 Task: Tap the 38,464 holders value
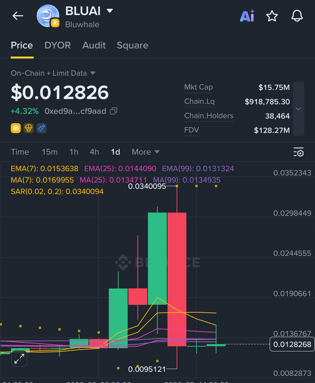coord(277,116)
